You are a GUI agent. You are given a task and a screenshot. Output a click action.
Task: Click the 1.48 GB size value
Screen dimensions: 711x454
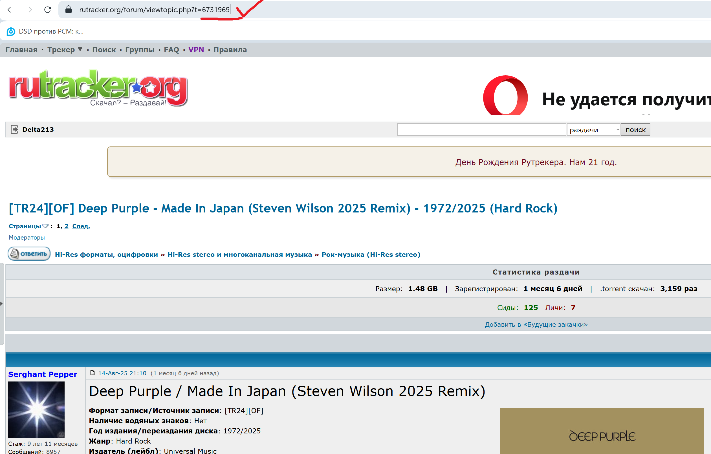tap(423, 289)
